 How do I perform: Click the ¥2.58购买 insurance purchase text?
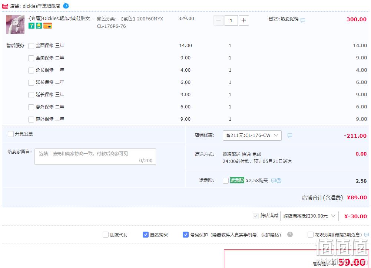tap(257, 181)
